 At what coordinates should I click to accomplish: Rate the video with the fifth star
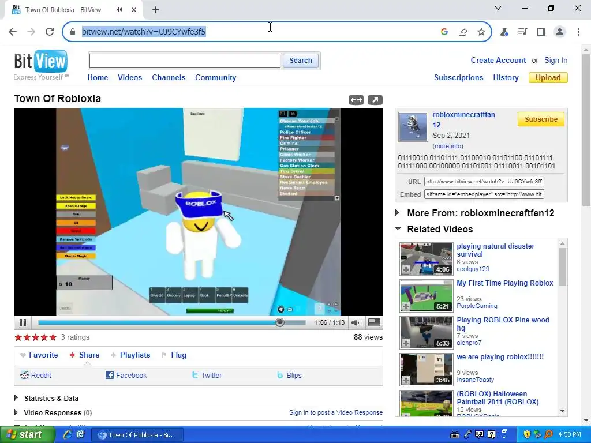pyautogui.click(x=53, y=337)
